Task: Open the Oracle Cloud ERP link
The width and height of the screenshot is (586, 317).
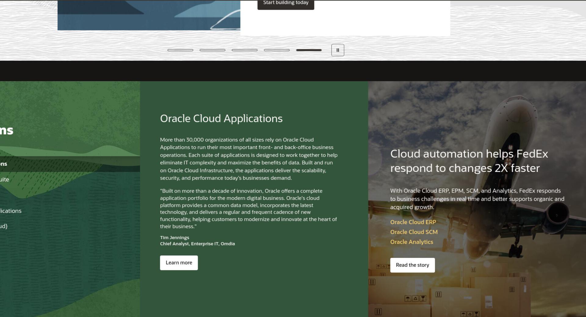Action: pyautogui.click(x=413, y=222)
